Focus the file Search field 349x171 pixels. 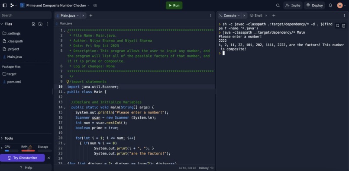26,15
